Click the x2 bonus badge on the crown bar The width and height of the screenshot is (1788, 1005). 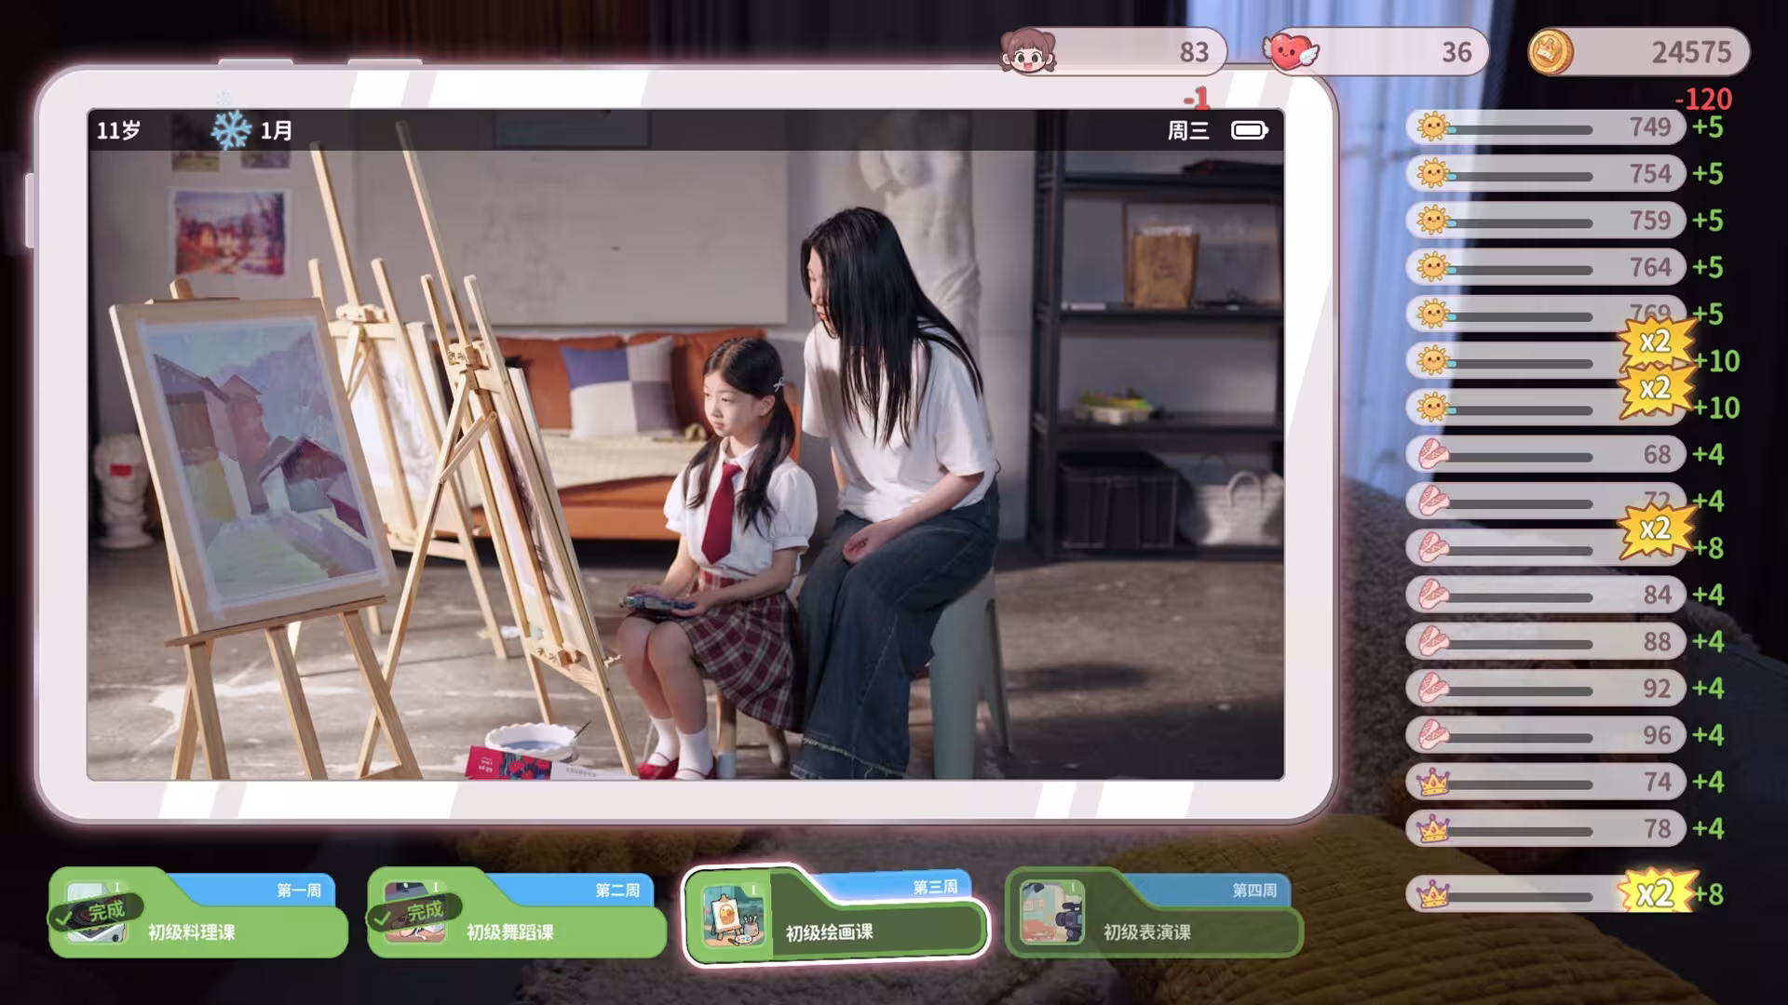tap(1655, 894)
